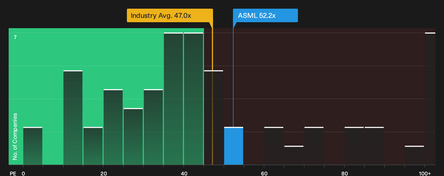Viewport: 444px width, 176px height.
Task: Click the Industry Avg. 47.0x label
Action: (170, 15)
